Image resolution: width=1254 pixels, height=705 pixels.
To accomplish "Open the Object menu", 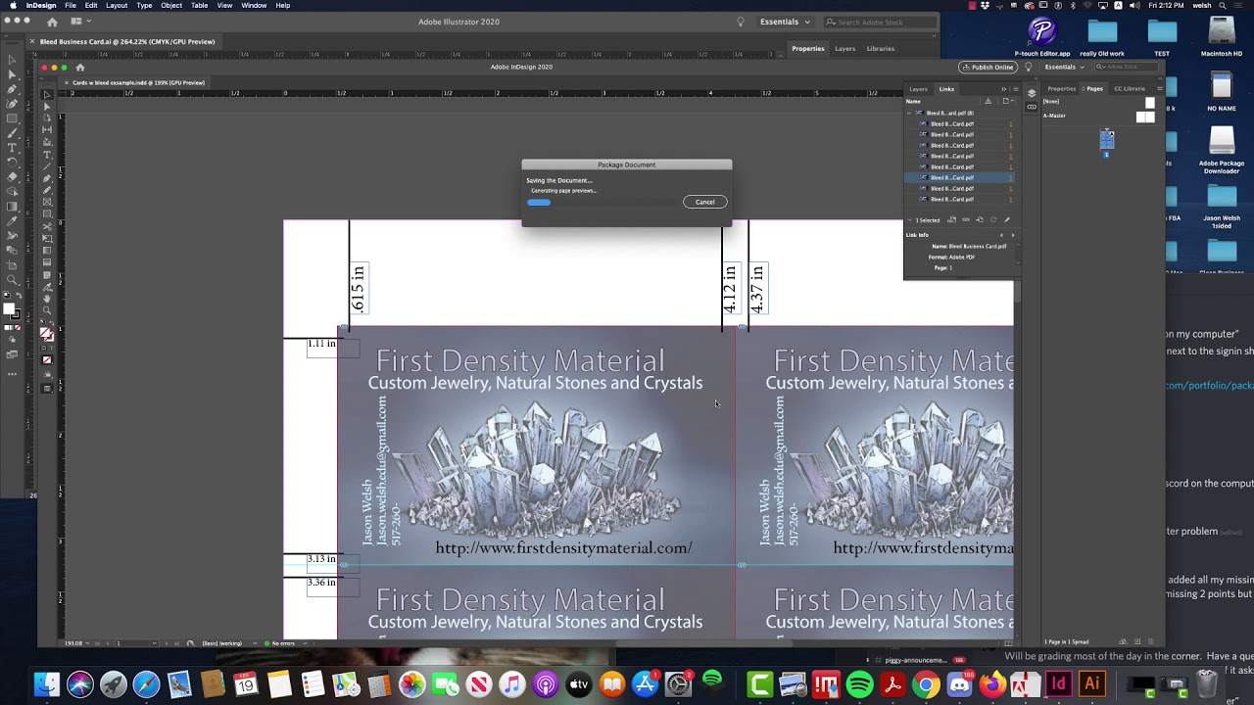I will pyautogui.click(x=171, y=6).
